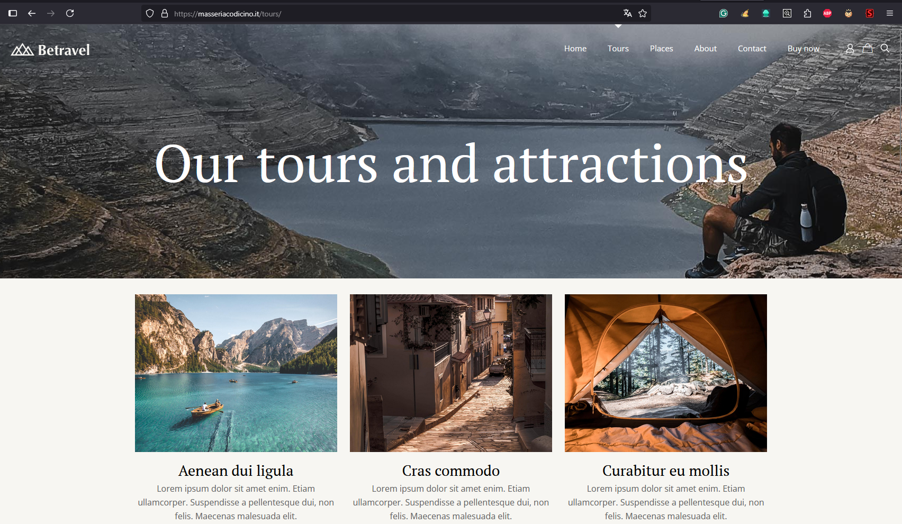Open the Extensions puzzle piece menu
This screenshot has width=902, height=524.
click(807, 13)
